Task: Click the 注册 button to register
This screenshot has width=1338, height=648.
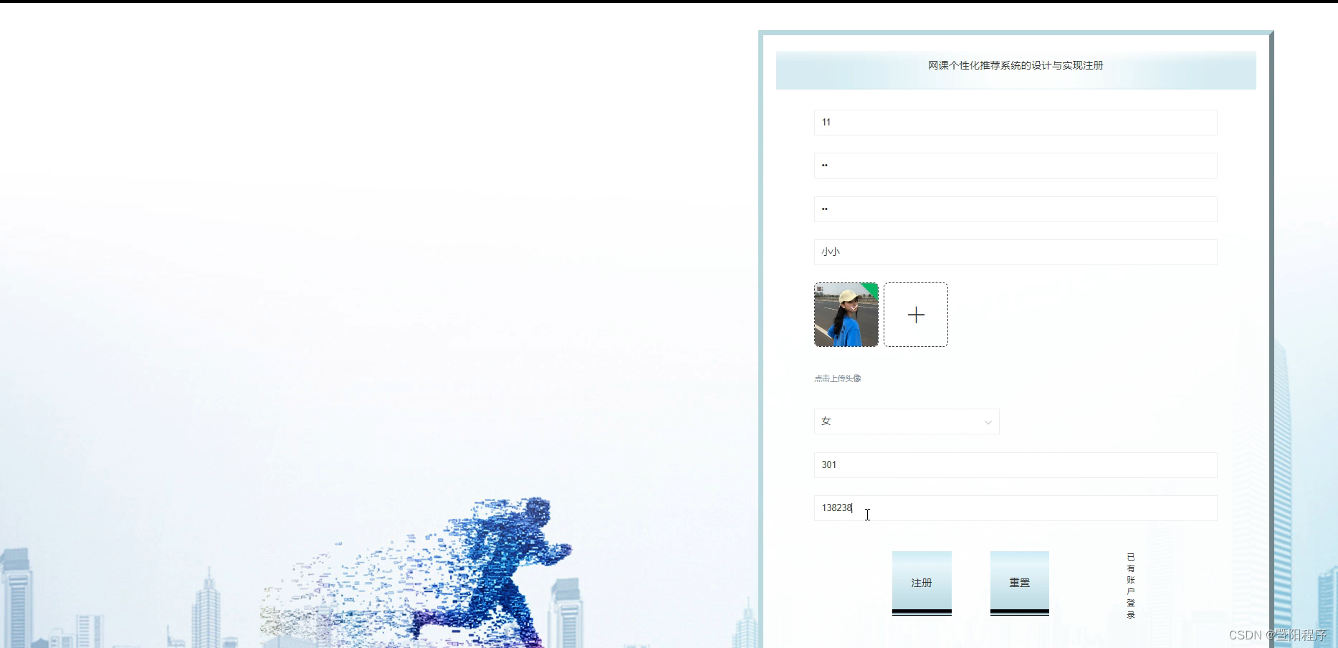Action: 921,582
